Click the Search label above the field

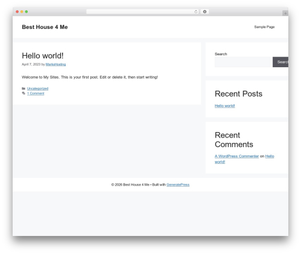(x=221, y=54)
